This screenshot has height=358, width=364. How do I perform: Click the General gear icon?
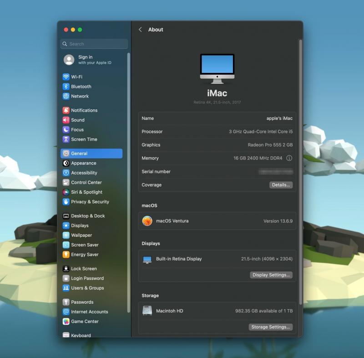coord(66,153)
